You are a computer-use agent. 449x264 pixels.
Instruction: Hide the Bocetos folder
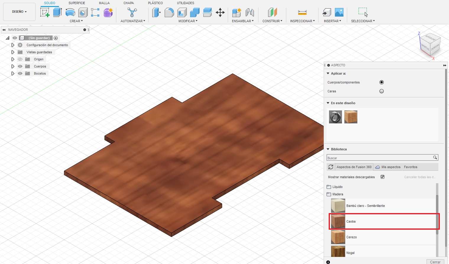pos(20,73)
